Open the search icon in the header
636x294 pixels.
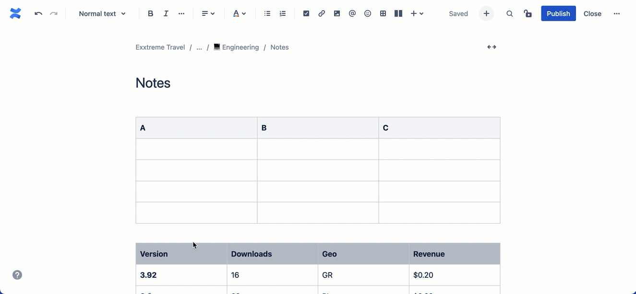click(x=509, y=13)
